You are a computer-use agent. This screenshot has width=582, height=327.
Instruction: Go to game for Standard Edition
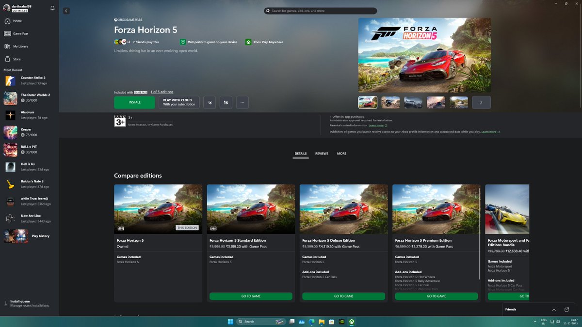(251, 296)
